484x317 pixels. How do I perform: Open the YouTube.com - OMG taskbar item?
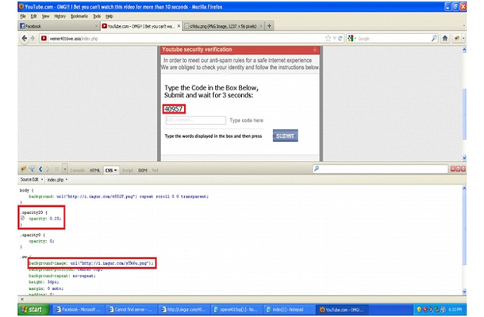pos(341,309)
